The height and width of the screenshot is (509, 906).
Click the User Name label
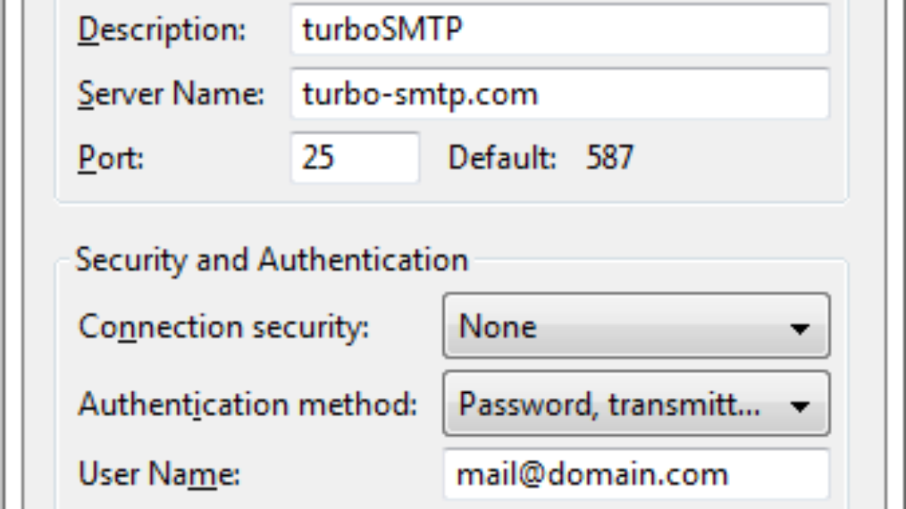[x=159, y=475]
